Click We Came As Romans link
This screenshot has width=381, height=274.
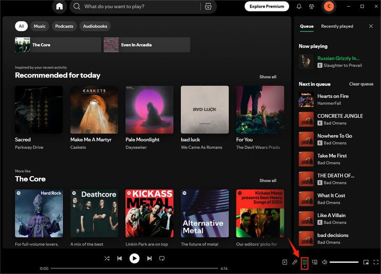click(x=201, y=147)
